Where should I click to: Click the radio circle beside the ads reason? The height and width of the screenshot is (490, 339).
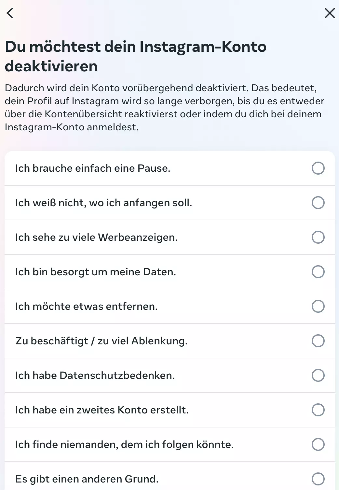tap(318, 237)
